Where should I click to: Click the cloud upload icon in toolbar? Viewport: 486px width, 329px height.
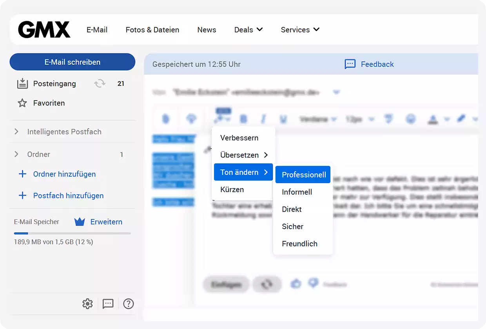pos(191,119)
